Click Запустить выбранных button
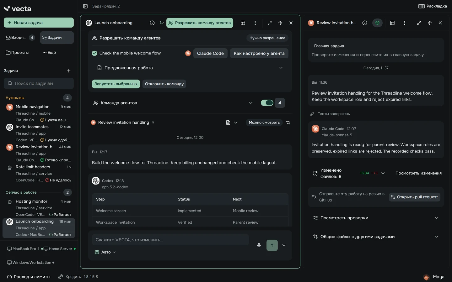Viewport: 452px width, 282px height. [x=116, y=84]
